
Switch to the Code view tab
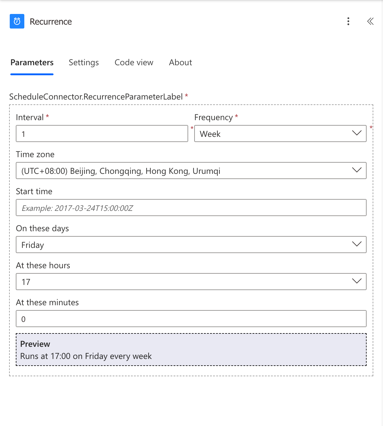coord(134,63)
